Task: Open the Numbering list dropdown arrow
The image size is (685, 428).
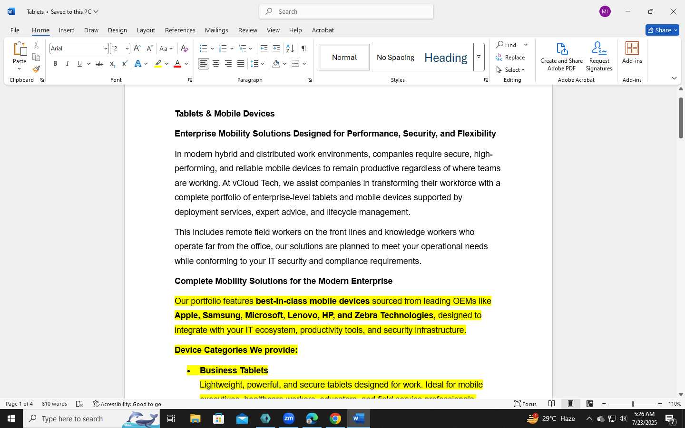Action: click(x=232, y=49)
